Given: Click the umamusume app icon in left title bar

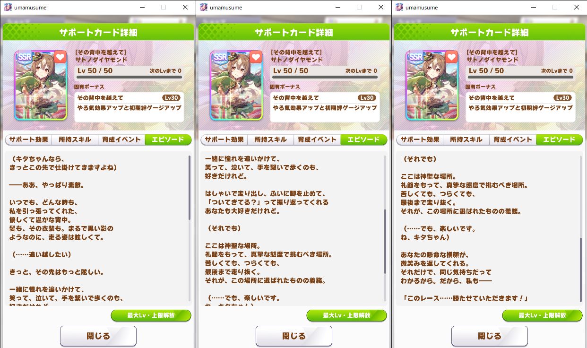Looking at the screenshot, I should coord(8,7).
